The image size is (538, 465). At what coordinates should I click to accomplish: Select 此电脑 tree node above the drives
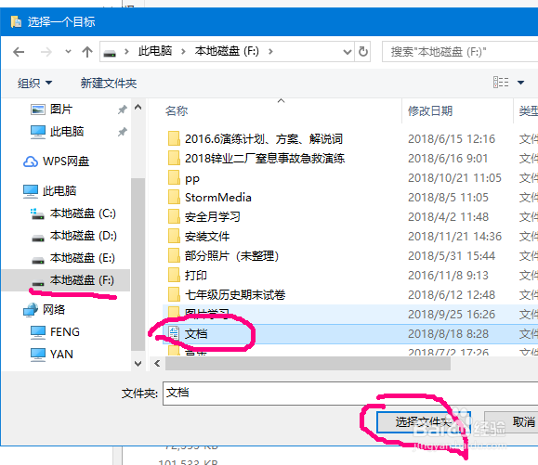50,191
